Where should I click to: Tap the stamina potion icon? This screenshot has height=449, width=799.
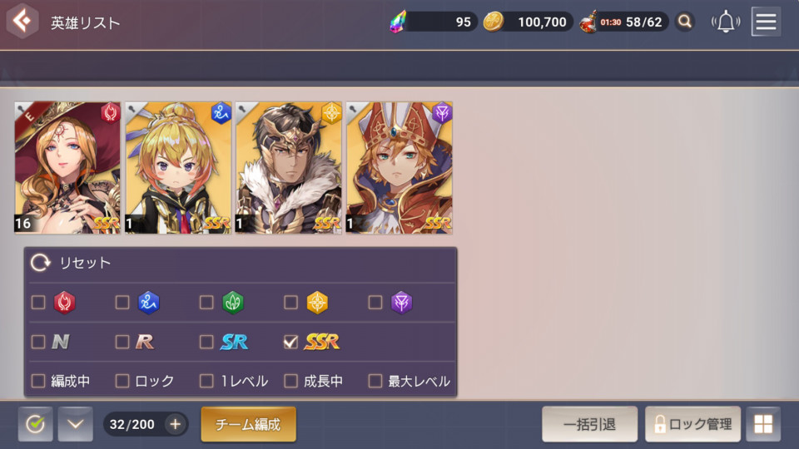tap(588, 22)
